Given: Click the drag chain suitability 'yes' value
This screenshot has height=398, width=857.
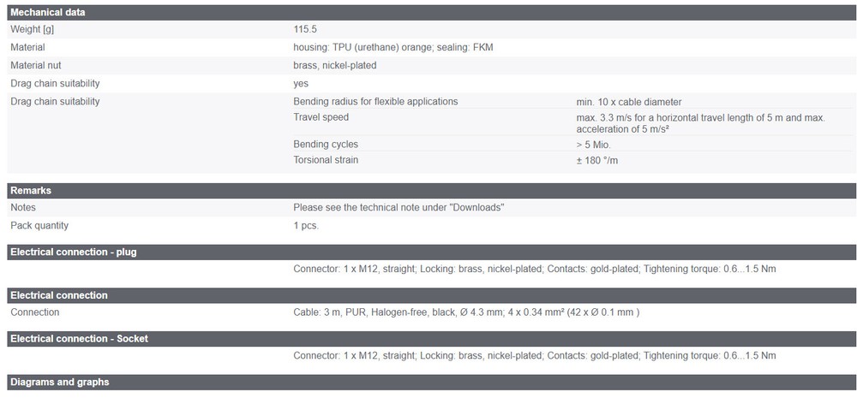Looking at the screenshot, I should 301,84.
